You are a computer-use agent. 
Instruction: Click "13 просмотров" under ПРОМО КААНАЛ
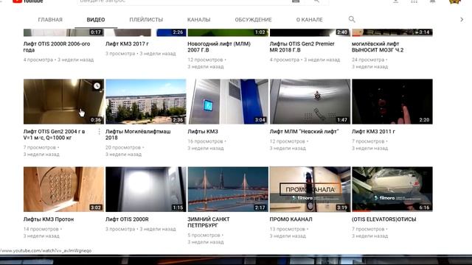tap(288, 229)
